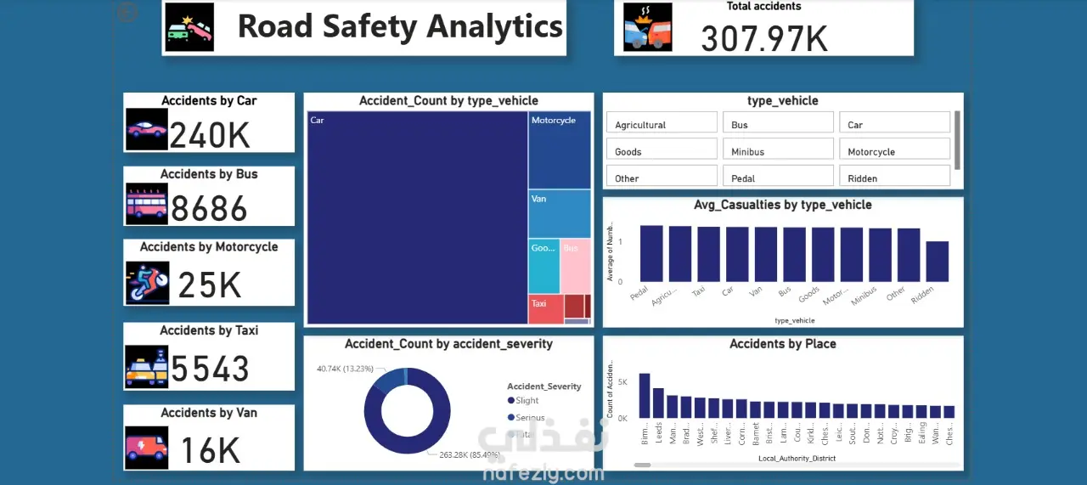This screenshot has height=485, width=1087.
Task: Click the Goods bar in Avg_Casualties chart
Action: pos(823,255)
